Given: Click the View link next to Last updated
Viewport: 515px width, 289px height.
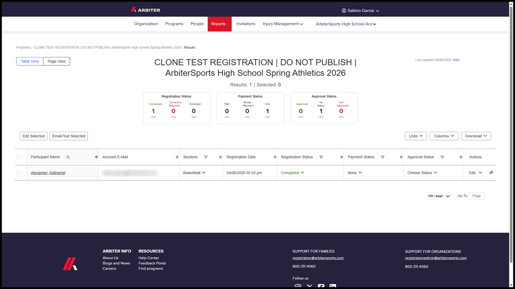Looking at the screenshot, I should [x=456, y=60].
